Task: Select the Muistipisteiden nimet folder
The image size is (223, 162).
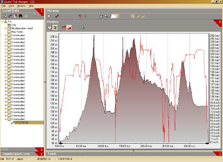Action: point(22,28)
